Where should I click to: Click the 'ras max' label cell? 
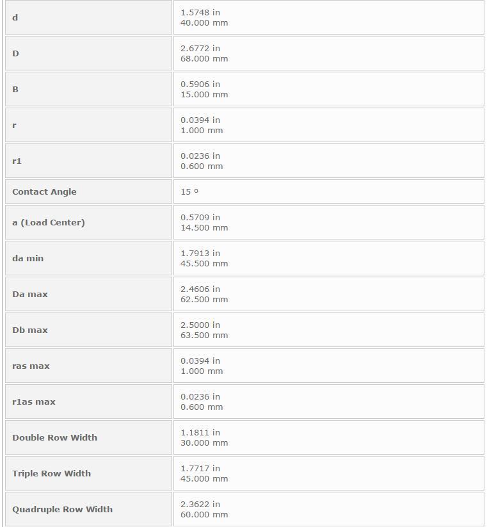(31, 366)
